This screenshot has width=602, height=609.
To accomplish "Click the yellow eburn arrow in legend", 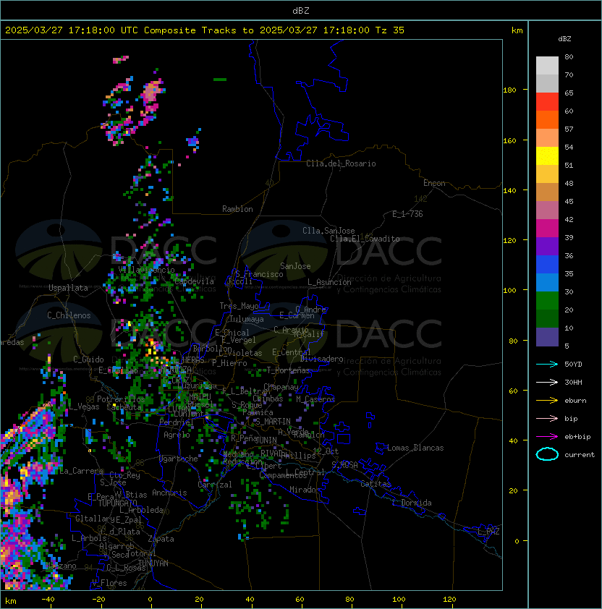I will pyautogui.click(x=547, y=401).
